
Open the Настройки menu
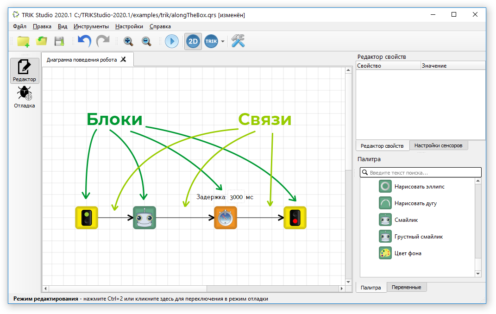coord(129,26)
